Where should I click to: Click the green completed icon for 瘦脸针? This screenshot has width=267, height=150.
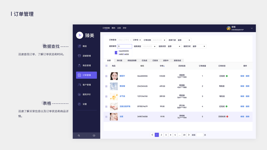coord(227,76)
